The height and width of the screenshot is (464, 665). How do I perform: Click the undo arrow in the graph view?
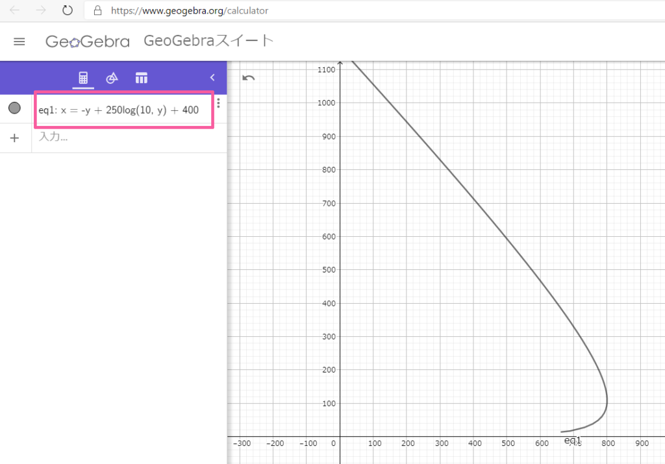(x=249, y=78)
